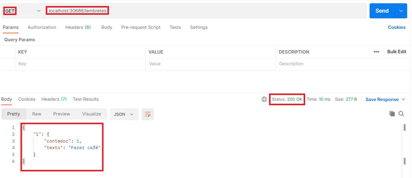The image size is (412, 178).
Task: Open the JSON format dropdown
Action: coord(124,114)
